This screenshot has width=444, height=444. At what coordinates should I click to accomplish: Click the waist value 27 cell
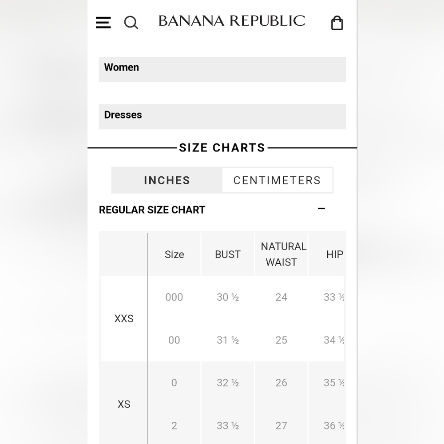281,426
